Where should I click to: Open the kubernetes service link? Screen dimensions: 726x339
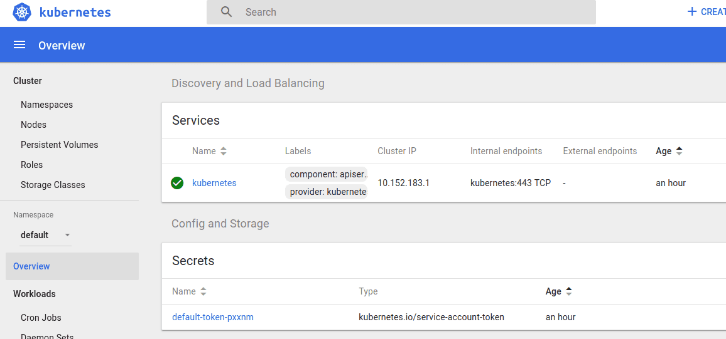(x=214, y=183)
